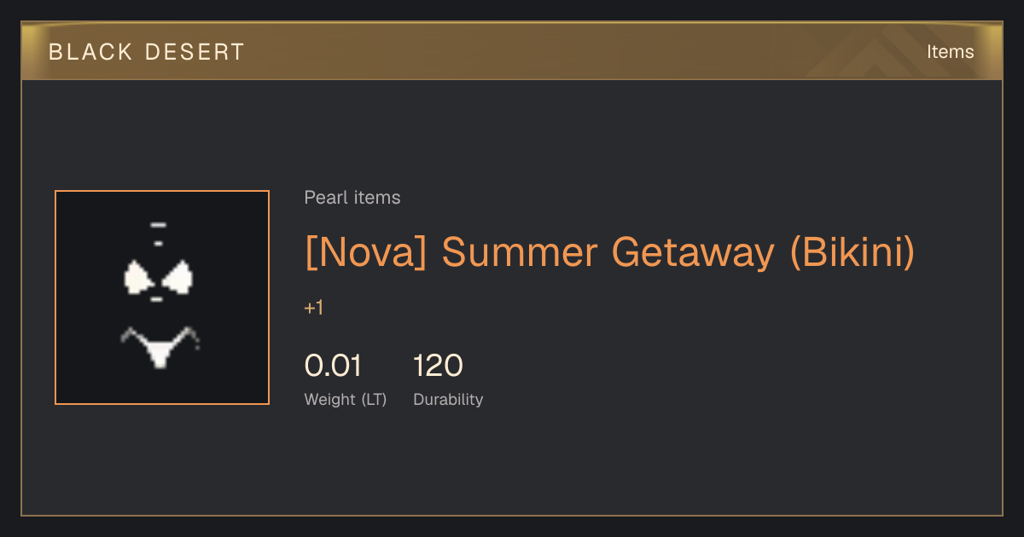Click the bikini top graphic in item icon
1024x537 pixels.
(x=159, y=278)
